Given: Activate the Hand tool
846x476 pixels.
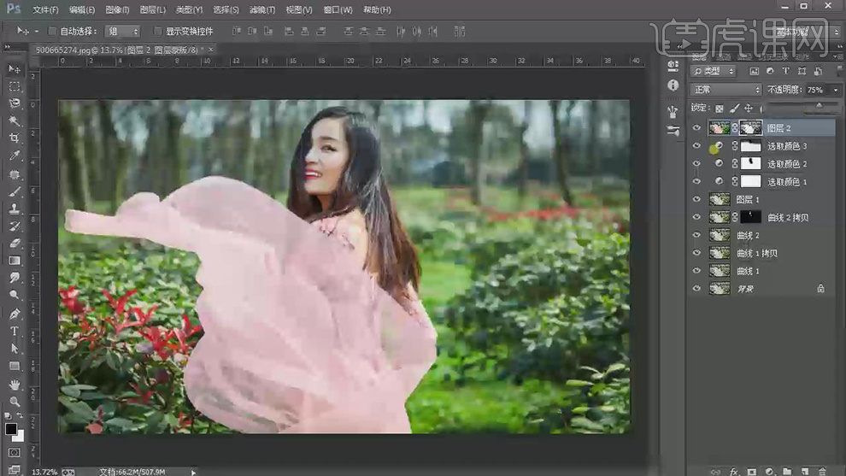Looking at the screenshot, I should click(15, 384).
